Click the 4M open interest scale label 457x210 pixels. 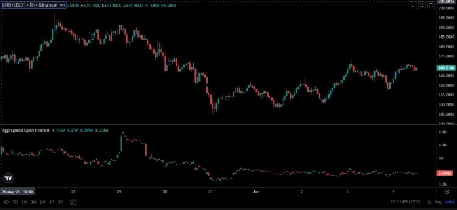click(441, 158)
